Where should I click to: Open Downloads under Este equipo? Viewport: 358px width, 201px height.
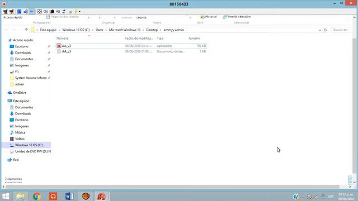(23, 113)
